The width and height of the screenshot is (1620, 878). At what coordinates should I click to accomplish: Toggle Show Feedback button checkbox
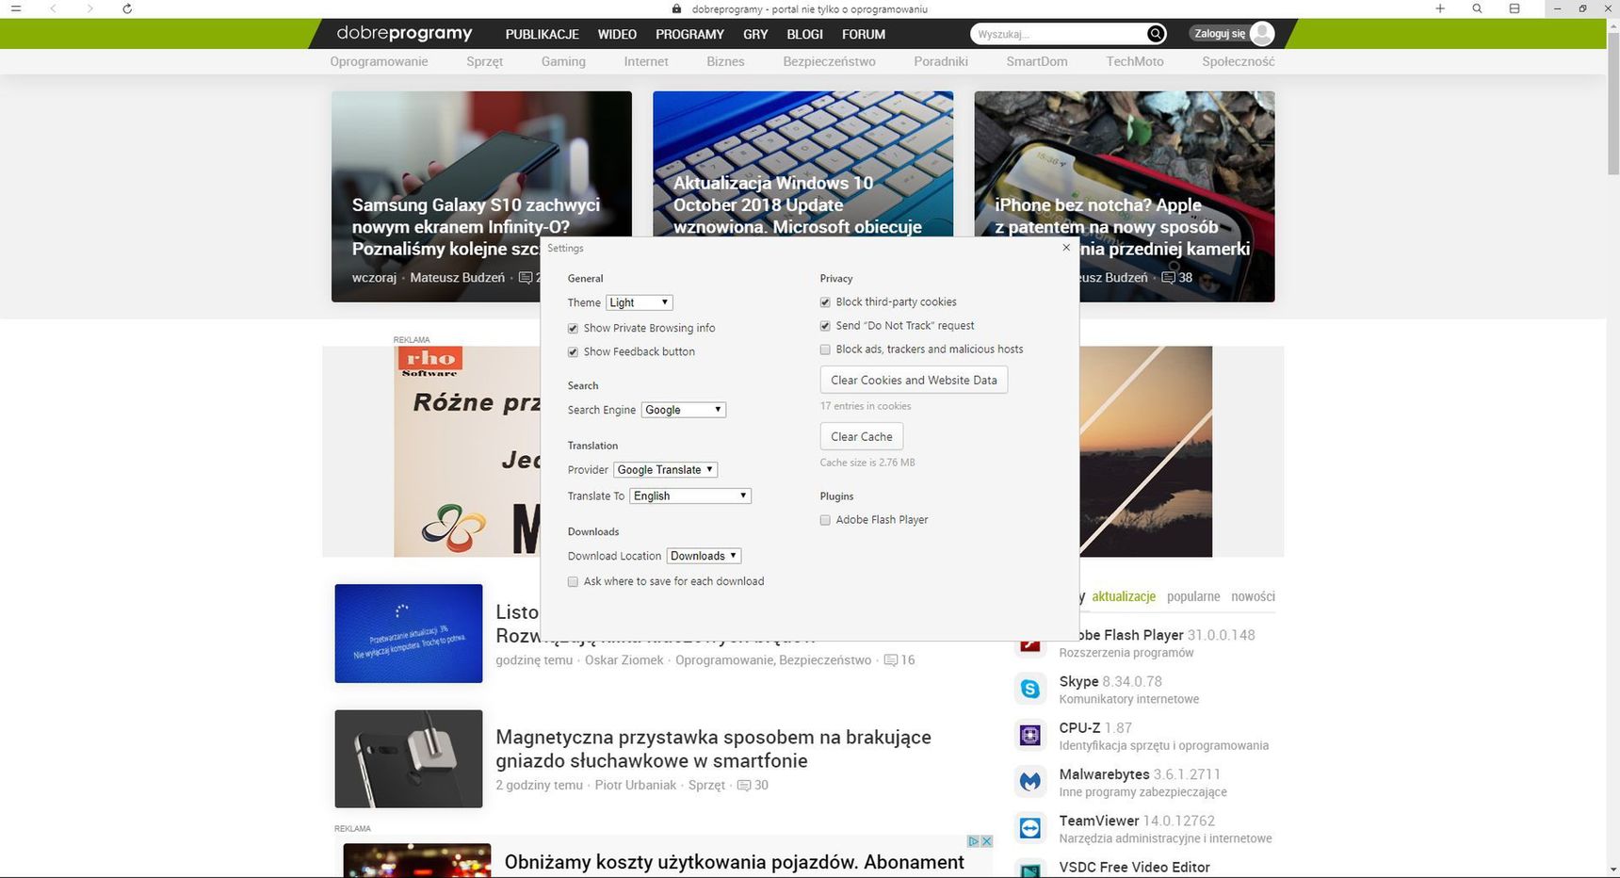(x=573, y=352)
